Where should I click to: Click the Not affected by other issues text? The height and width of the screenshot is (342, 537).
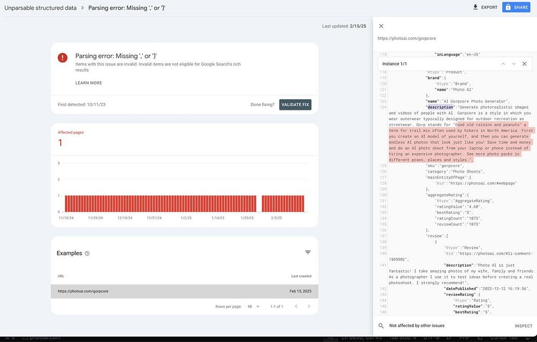coord(417,325)
